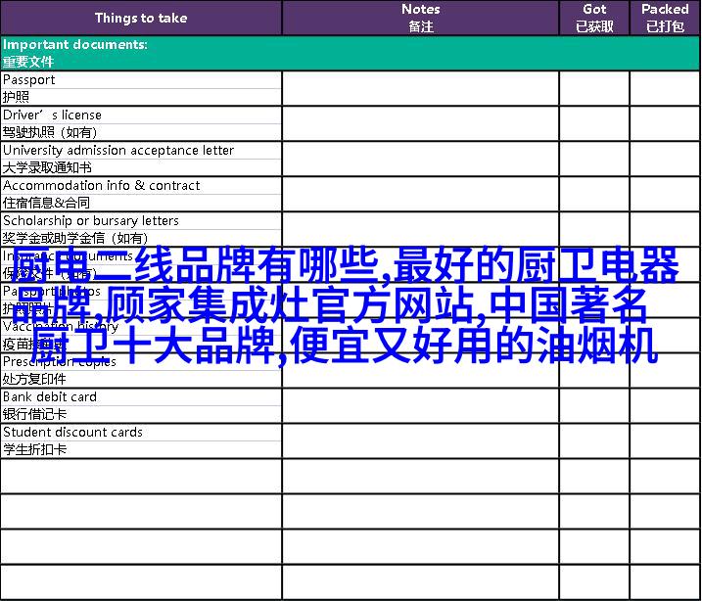Select the 'Packed 已打包' header cell
This screenshot has height=601, width=702.
click(x=665, y=18)
